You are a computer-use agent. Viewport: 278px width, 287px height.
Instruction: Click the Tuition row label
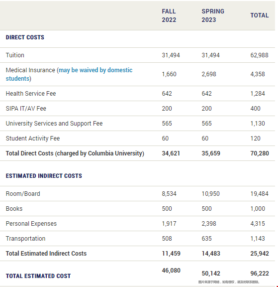coord(15,55)
